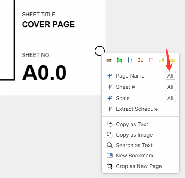This screenshot has width=185, height=178.
Task: Choose Copy as Image
Action: tap(134, 135)
